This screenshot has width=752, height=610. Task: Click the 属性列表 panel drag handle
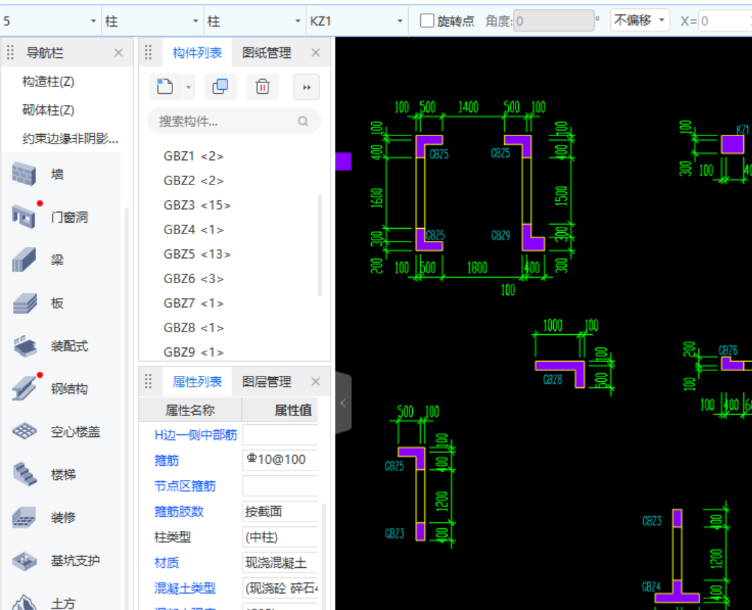tap(148, 381)
